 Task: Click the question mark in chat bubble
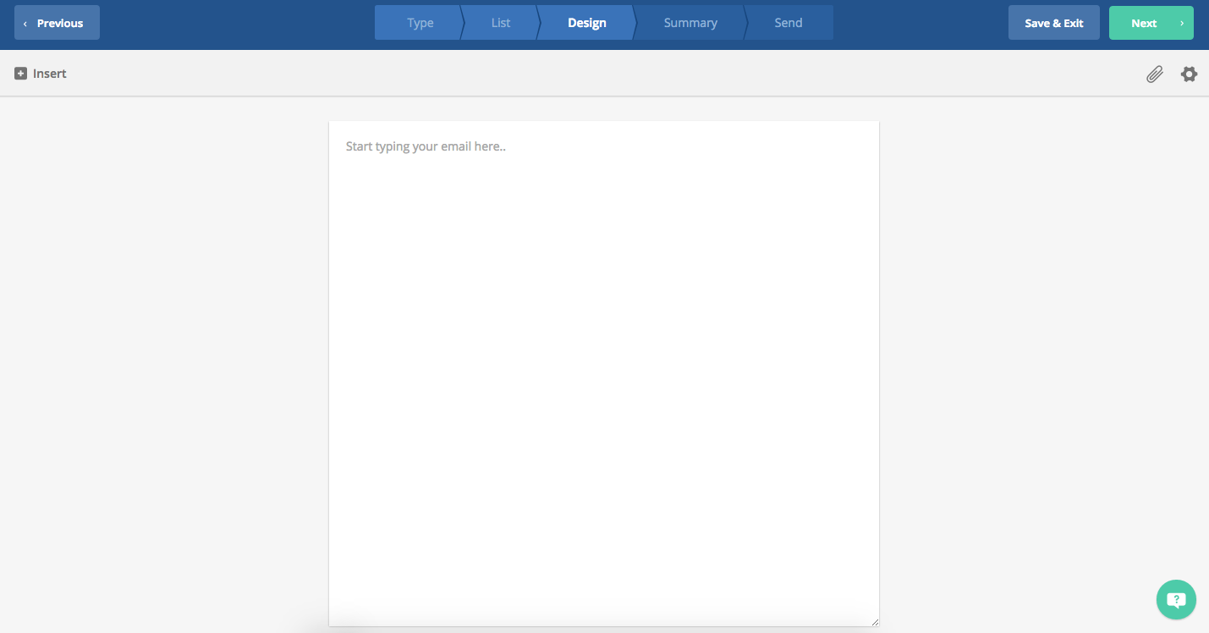(1176, 599)
